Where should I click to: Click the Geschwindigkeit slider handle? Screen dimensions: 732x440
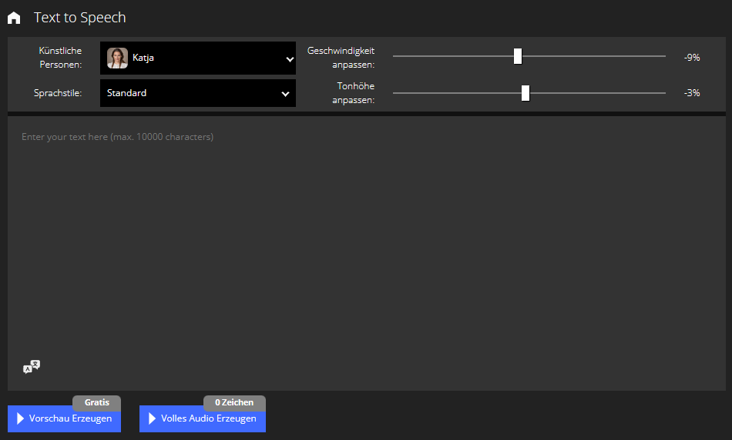518,56
